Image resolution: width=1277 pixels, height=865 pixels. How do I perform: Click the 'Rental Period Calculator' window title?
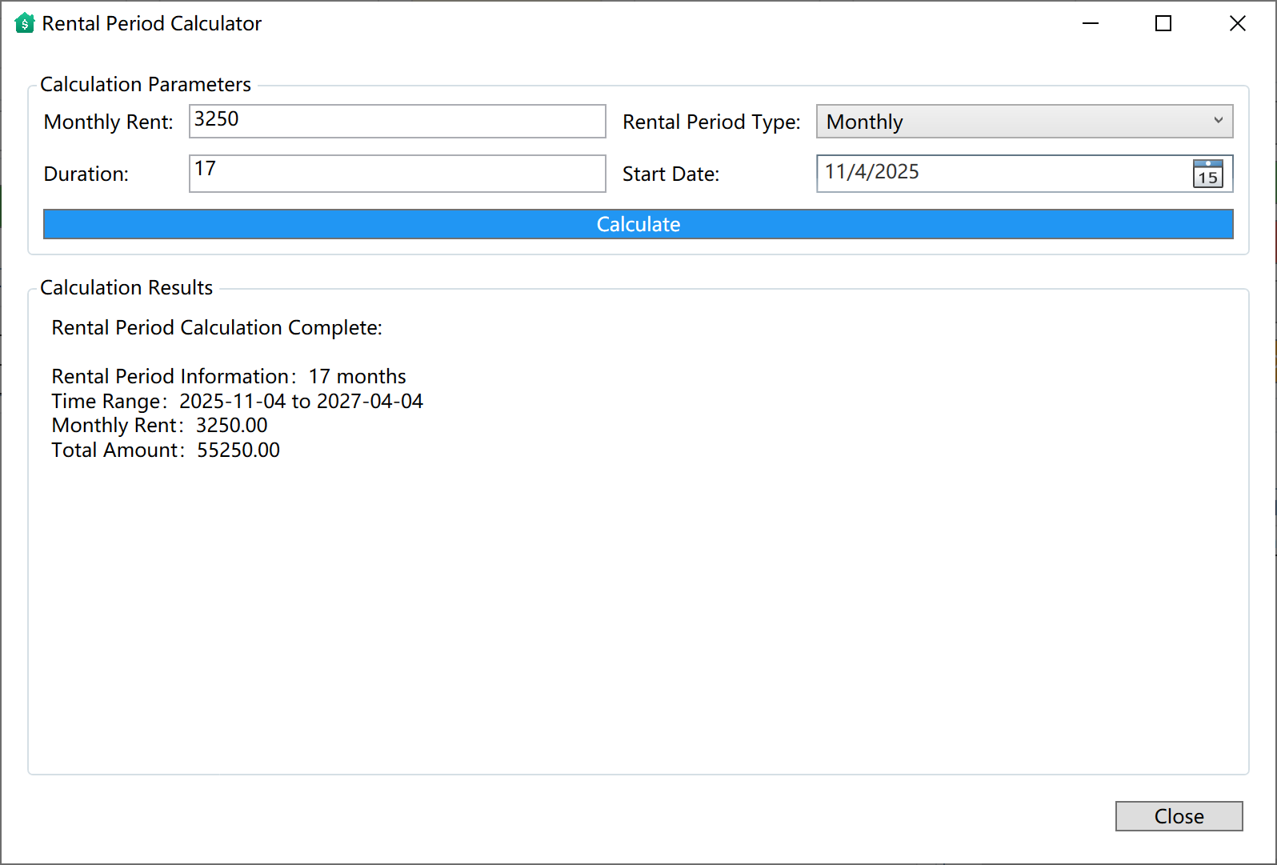click(x=151, y=23)
